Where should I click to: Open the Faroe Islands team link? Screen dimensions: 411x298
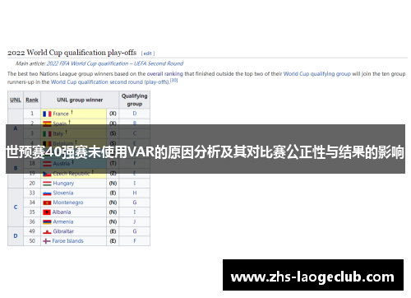68,241
